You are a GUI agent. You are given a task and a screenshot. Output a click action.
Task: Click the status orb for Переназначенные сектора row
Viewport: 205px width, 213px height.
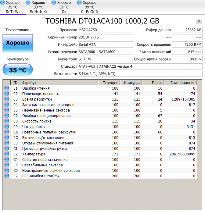click(x=7, y=110)
